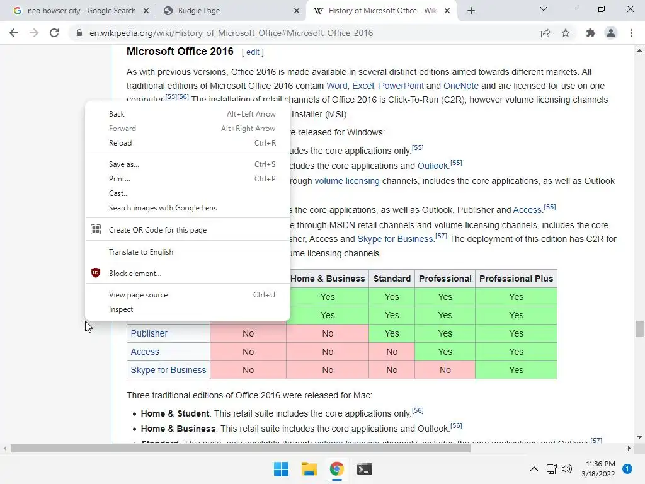The height and width of the screenshot is (484, 645).
Task: Open the OneNote link
Action: click(x=460, y=86)
